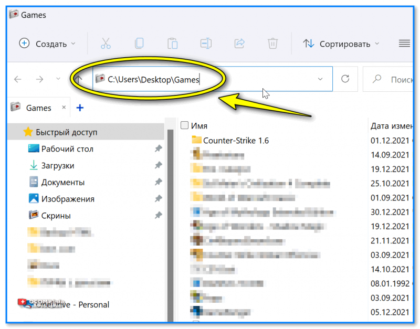Open Скрины in sidebar
This screenshot has width=420, height=329.
[56, 216]
